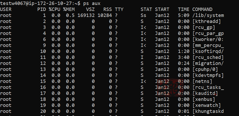Click PID 20 in the process list
The width and height of the screenshot is (239, 116).
click(43, 111)
